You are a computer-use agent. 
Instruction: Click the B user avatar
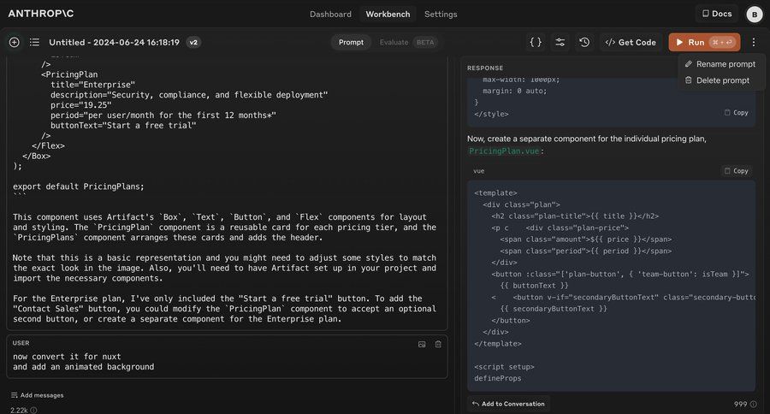click(755, 15)
